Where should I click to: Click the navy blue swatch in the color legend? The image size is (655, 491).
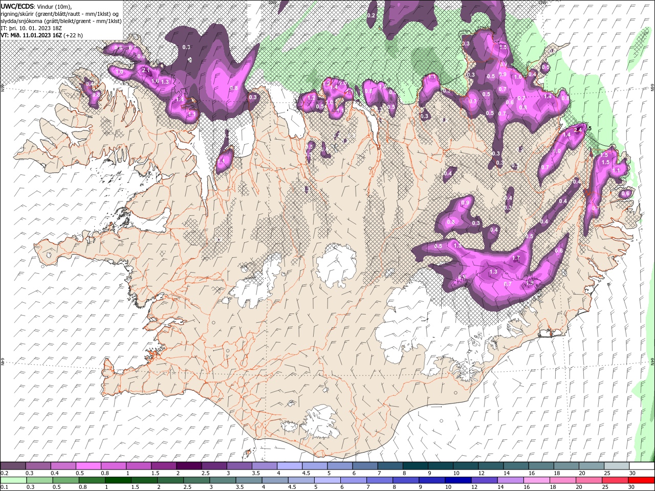(457, 480)
